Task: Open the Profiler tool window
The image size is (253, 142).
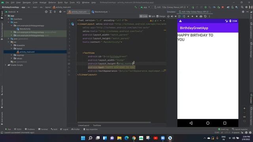Action: pyautogui.click(x=76, y=129)
